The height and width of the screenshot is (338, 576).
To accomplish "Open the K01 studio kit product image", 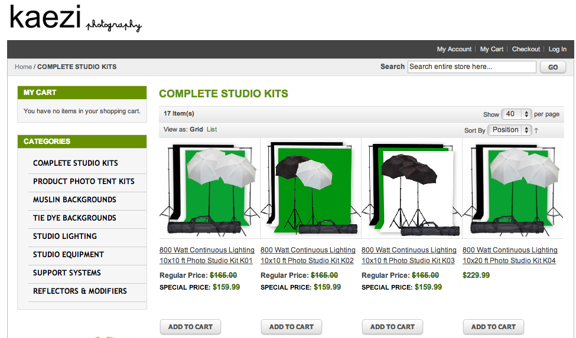I will coord(209,188).
